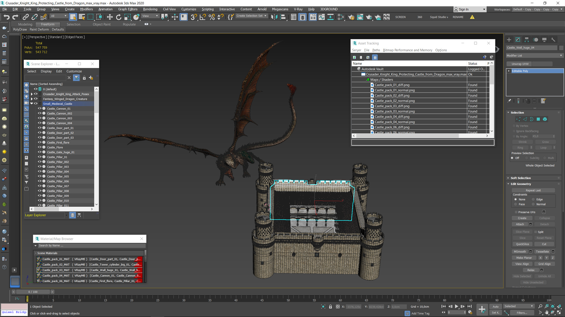Click the 0 / 100 time slider

tap(33, 292)
